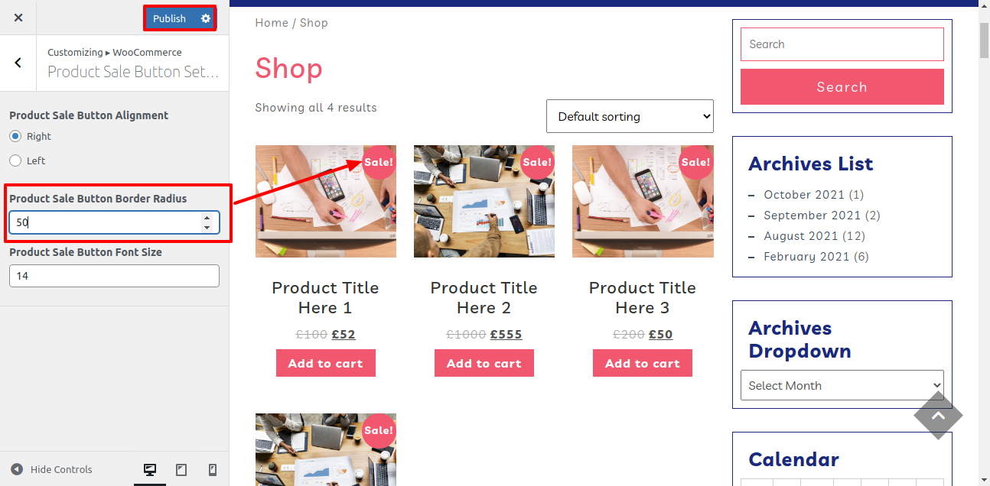Click the scroll-to-top diamond arrow
The height and width of the screenshot is (486, 990).
(x=938, y=416)
